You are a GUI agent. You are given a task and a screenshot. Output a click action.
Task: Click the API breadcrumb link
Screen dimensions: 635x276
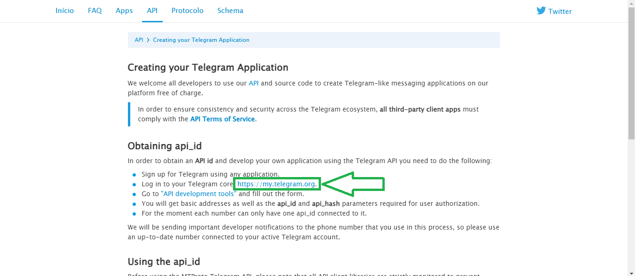[x=139, y=40]
